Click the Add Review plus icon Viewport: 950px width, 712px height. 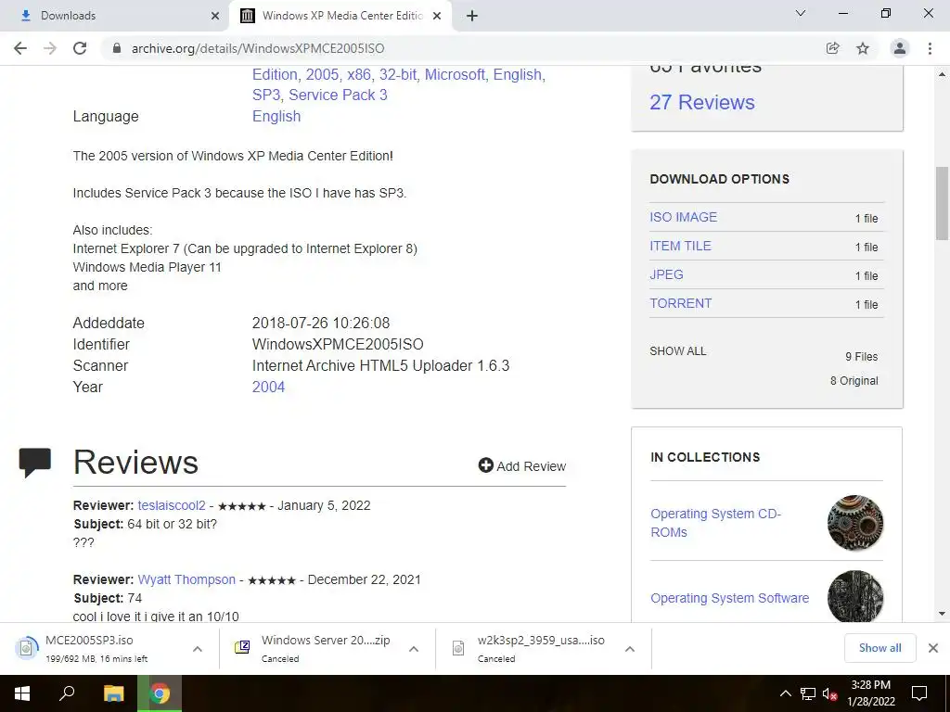(485, 465)
